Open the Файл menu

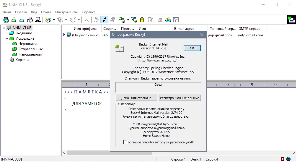pyautogui.click(x=6, y=12)
